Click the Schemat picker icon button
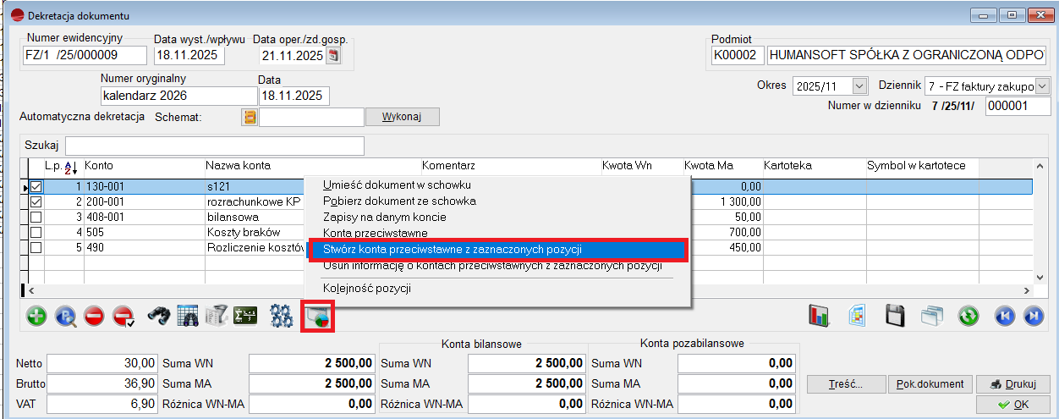This screenshot has height=419, width=1059. pos(250,117)
